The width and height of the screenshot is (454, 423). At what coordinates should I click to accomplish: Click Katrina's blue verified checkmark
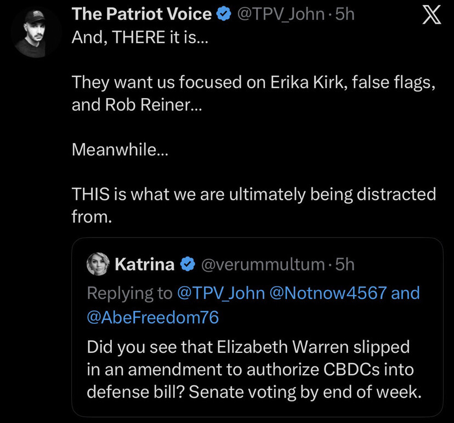click(188, 265)
